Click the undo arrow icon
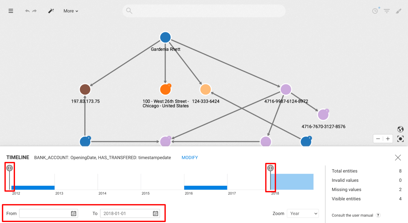 click(27, 11)
